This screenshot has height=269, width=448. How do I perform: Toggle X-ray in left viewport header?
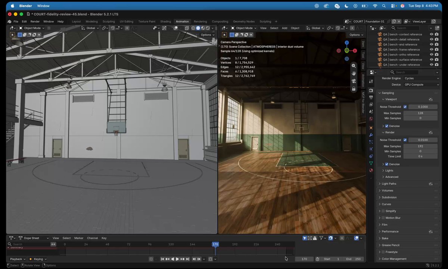click(187, 28)
